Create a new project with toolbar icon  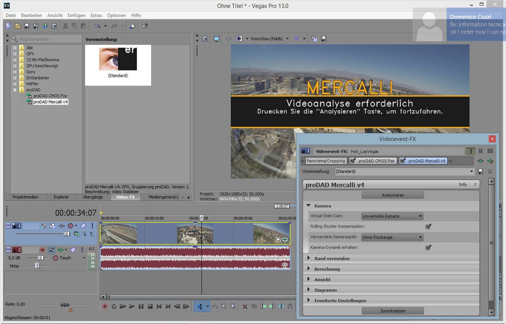(x=9, y=26)
